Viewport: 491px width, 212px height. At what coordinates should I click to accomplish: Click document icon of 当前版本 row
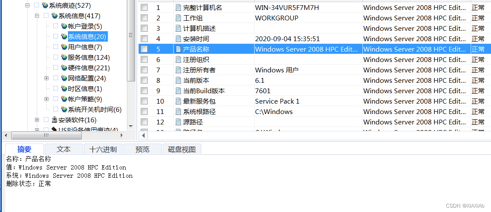178,81
